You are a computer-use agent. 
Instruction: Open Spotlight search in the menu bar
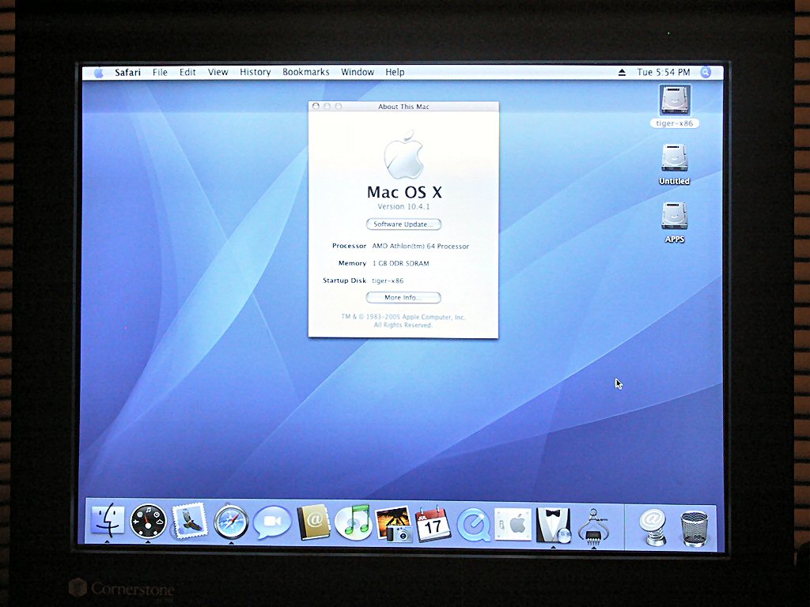click(706, 72)
